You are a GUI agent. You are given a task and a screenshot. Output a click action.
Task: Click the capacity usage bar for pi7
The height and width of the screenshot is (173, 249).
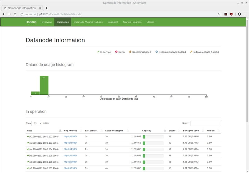[153, 168]
